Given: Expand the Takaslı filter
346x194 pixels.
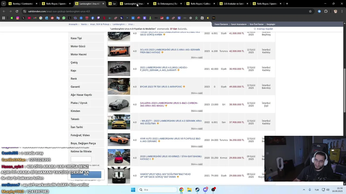Looking at the screenshot, I should tap(86, 119).
